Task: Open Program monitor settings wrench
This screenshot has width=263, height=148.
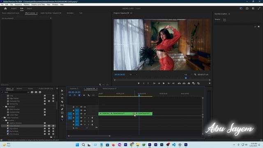Action: pyautogui.click(x=195, y=74)
